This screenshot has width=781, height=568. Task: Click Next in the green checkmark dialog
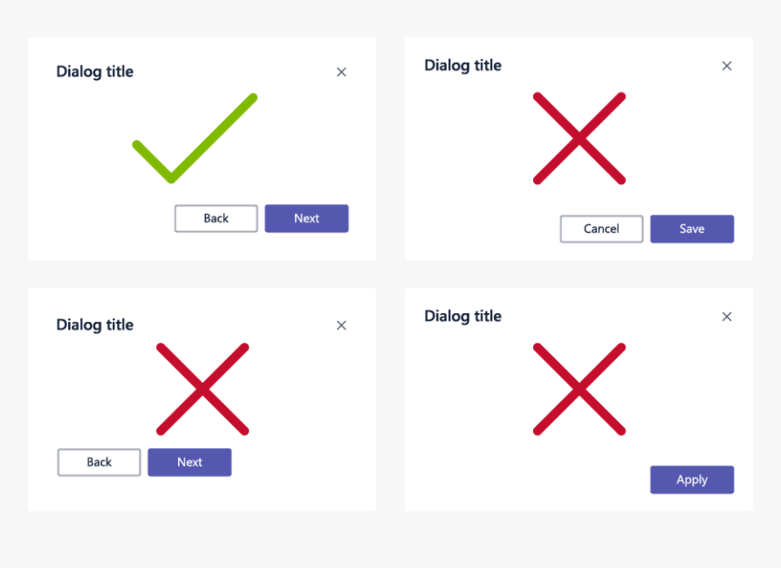(306, 219)
